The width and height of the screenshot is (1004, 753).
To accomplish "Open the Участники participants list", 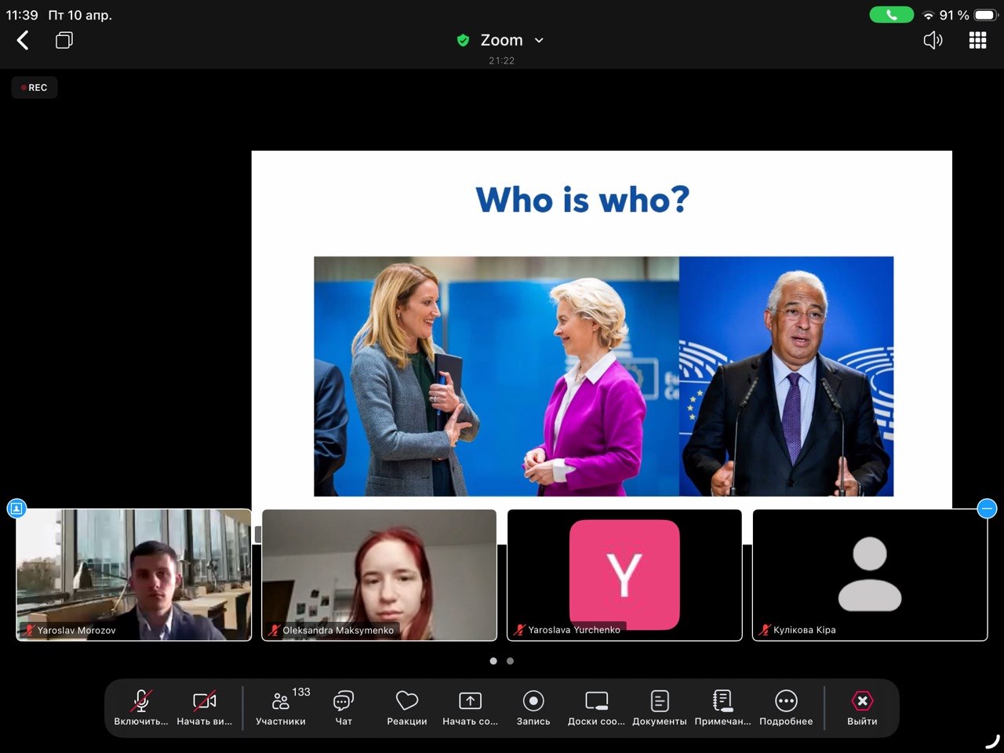I will tap(281, 701).
